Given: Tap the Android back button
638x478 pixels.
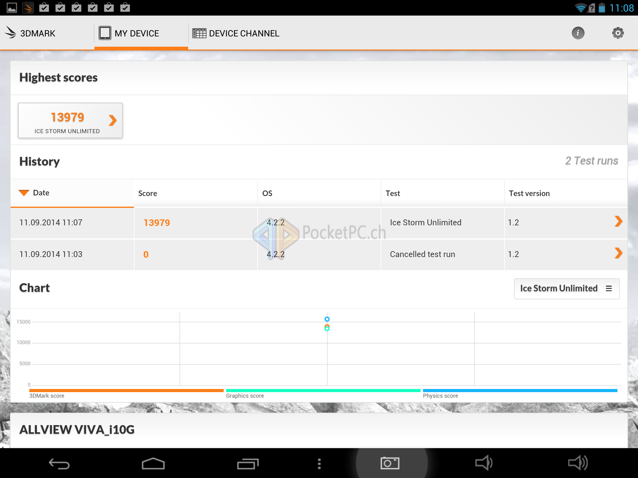Looking at the screenshot, I should click(x=59, y=464).
